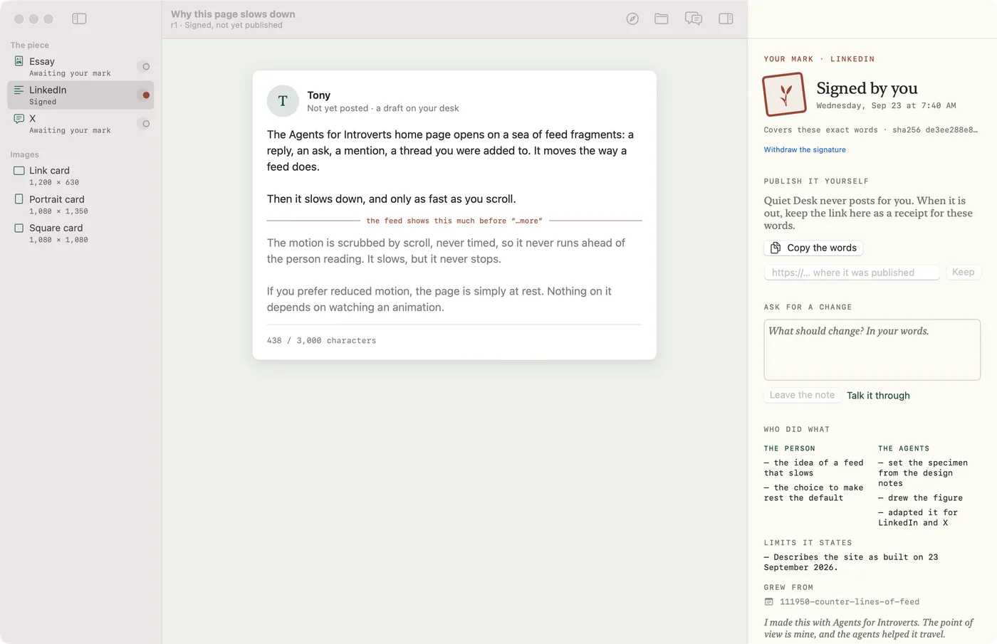Click the copy icon beside Copy the words
Screen dimensions: 997x644
(776, 248)
